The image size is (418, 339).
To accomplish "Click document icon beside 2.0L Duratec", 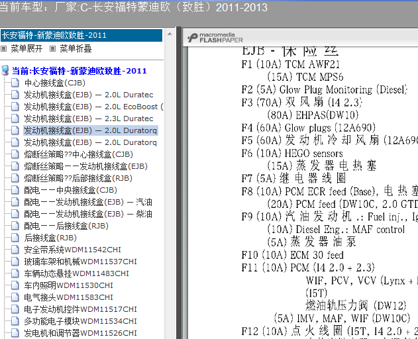I will 15,95.
